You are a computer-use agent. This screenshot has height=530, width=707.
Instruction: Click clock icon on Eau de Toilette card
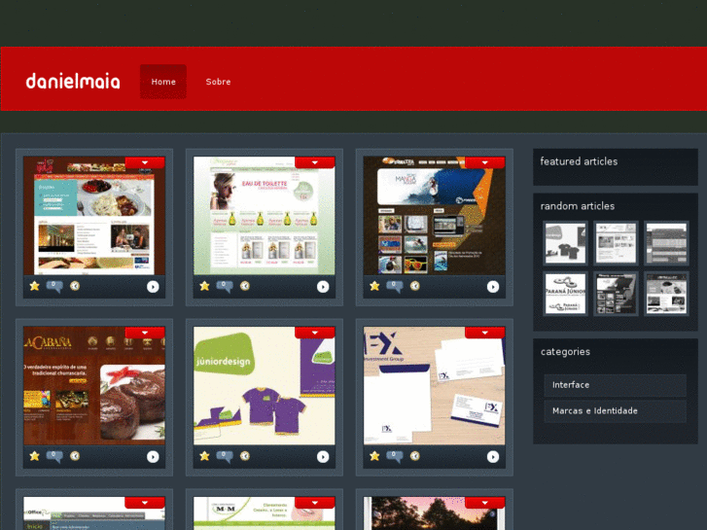(245, 286)
